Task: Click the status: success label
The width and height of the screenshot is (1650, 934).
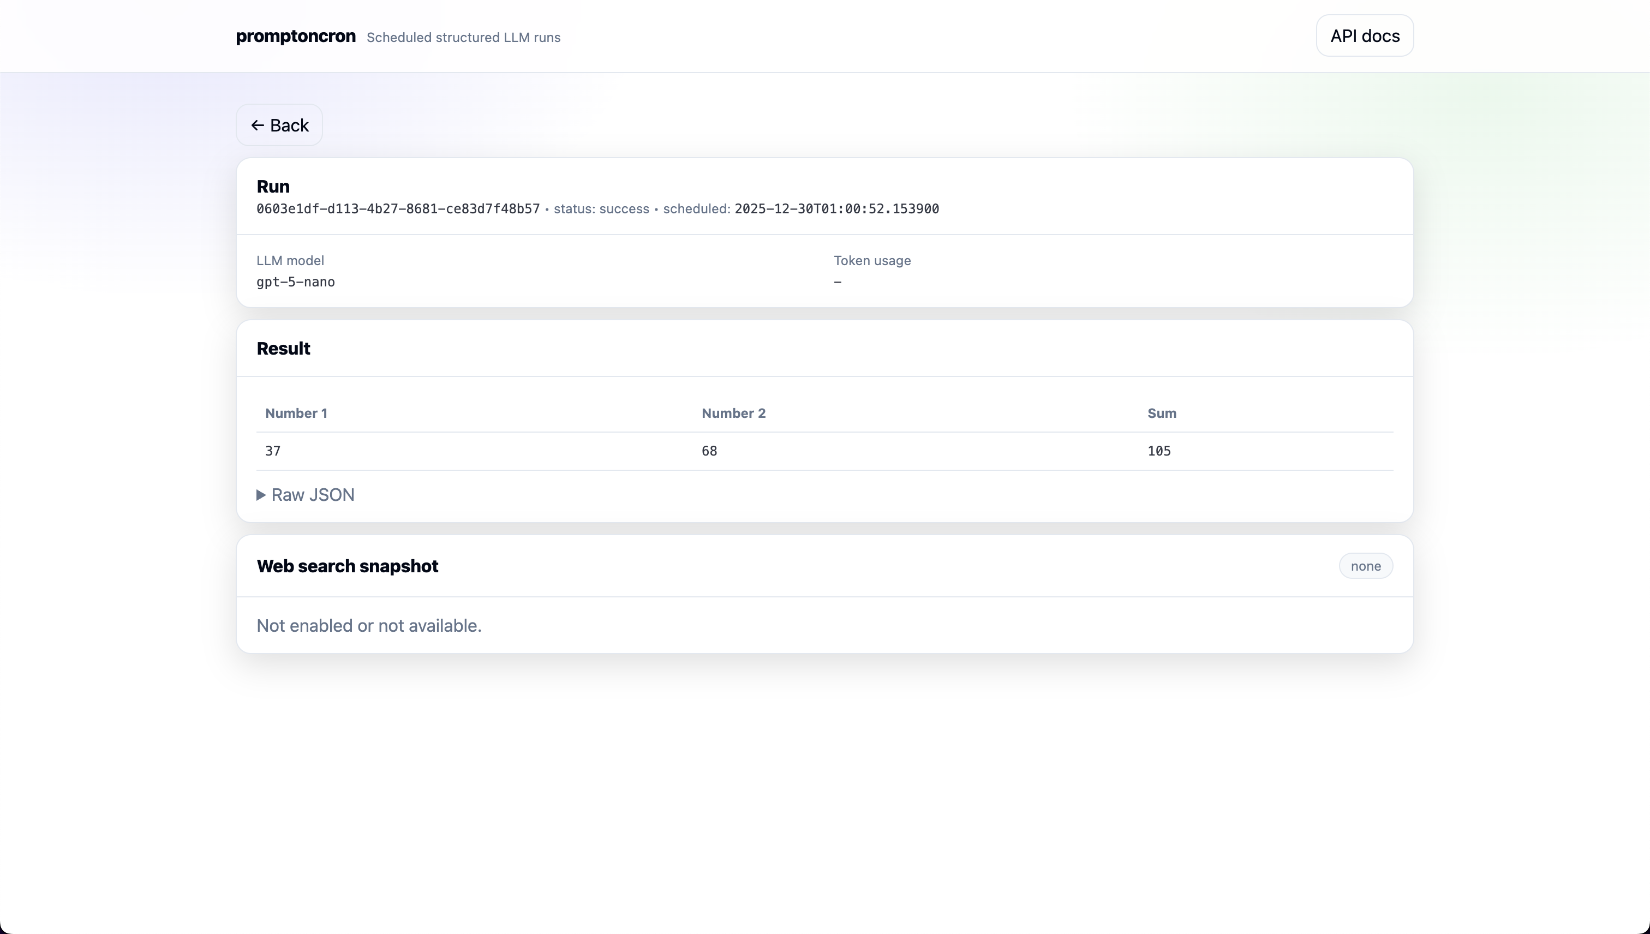Action: (601, 208)
